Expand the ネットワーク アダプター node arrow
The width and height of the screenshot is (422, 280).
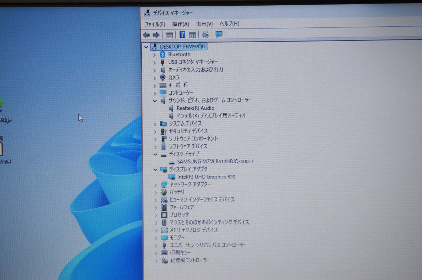click(x=156, y=185)
